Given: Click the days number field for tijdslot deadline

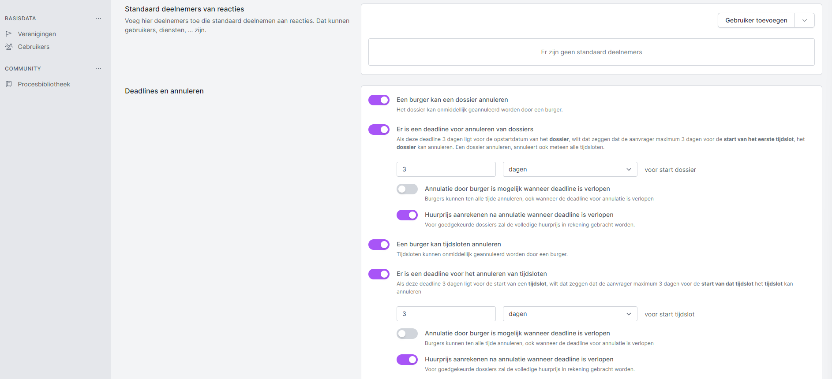Looking at the screenshot, I should 446,314.
